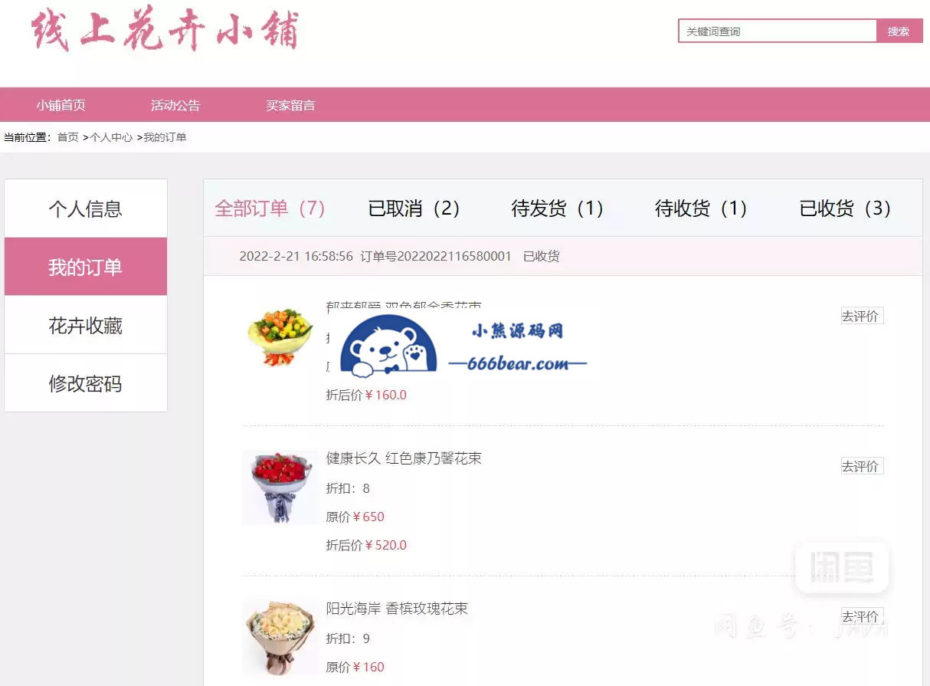Click the 个人中心 breadcrumb link

tap(112, 137)
